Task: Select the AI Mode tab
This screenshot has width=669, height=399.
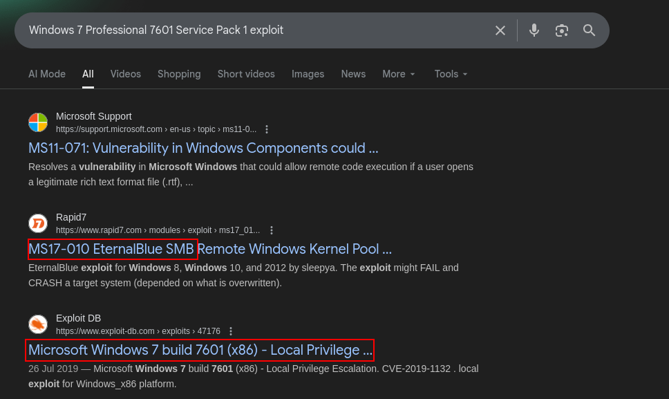Action: pos(47,74)
